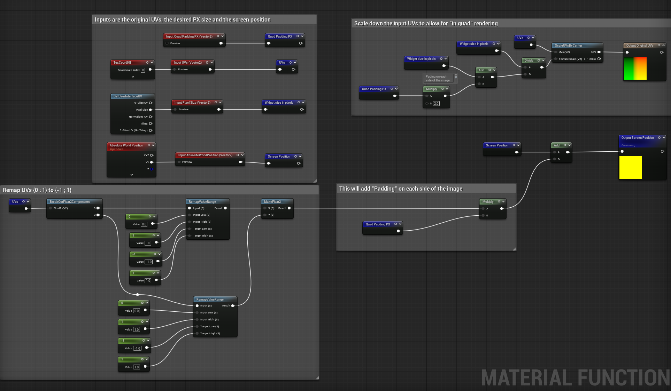
Task: Collapse the Input Quad Padding PX node chevron
Action: pyautogui.click(x=222, y=36)
